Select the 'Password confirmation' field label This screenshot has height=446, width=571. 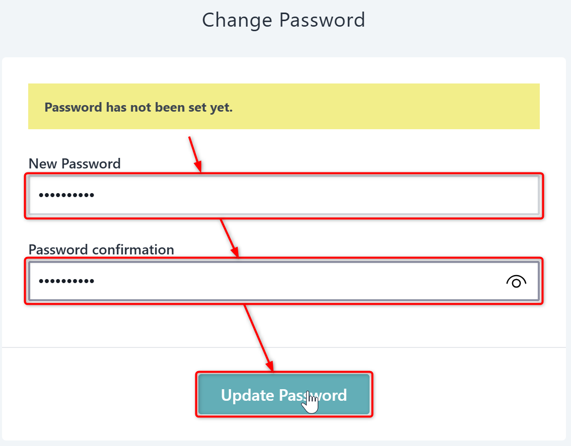click(101, 249)
